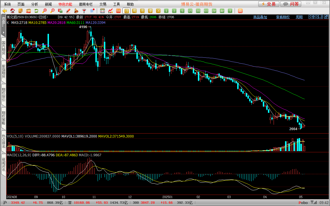Open the 新 news icon

point(92,11)
